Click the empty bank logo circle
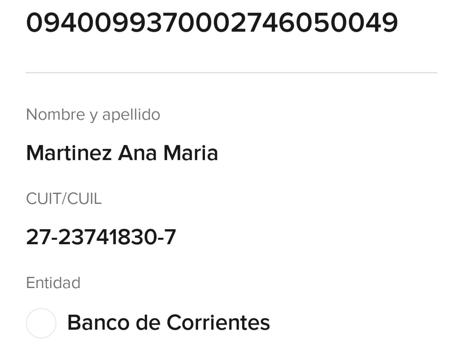This screenshot has width=463, height=361. click(x=41, y=323)
